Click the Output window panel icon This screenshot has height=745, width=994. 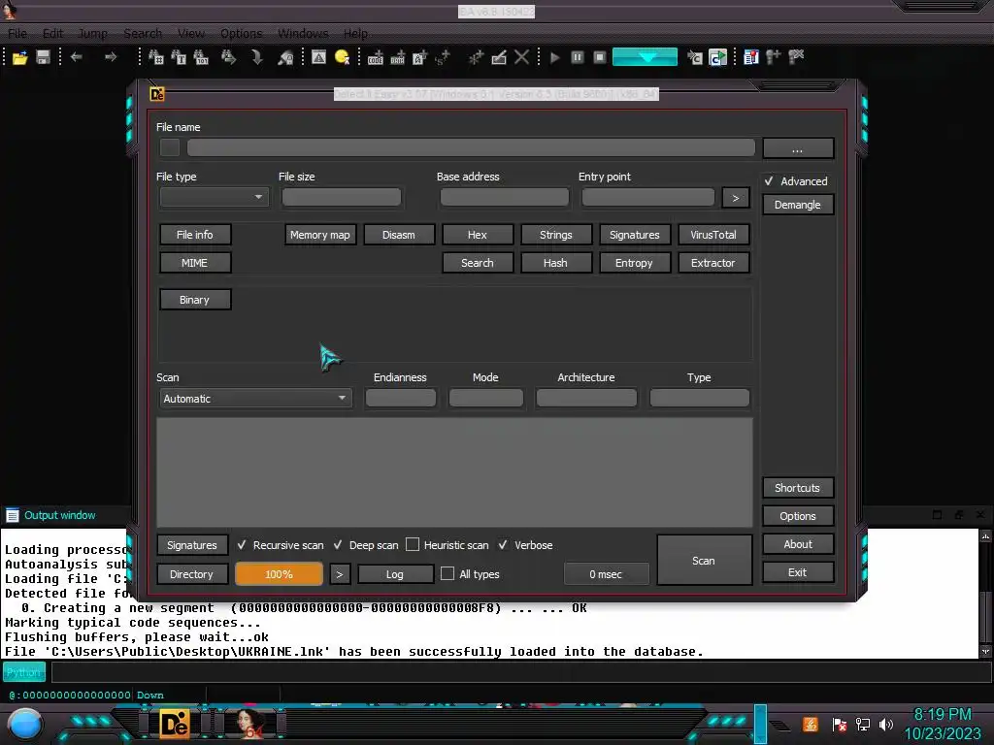click(x=12, y=515)
